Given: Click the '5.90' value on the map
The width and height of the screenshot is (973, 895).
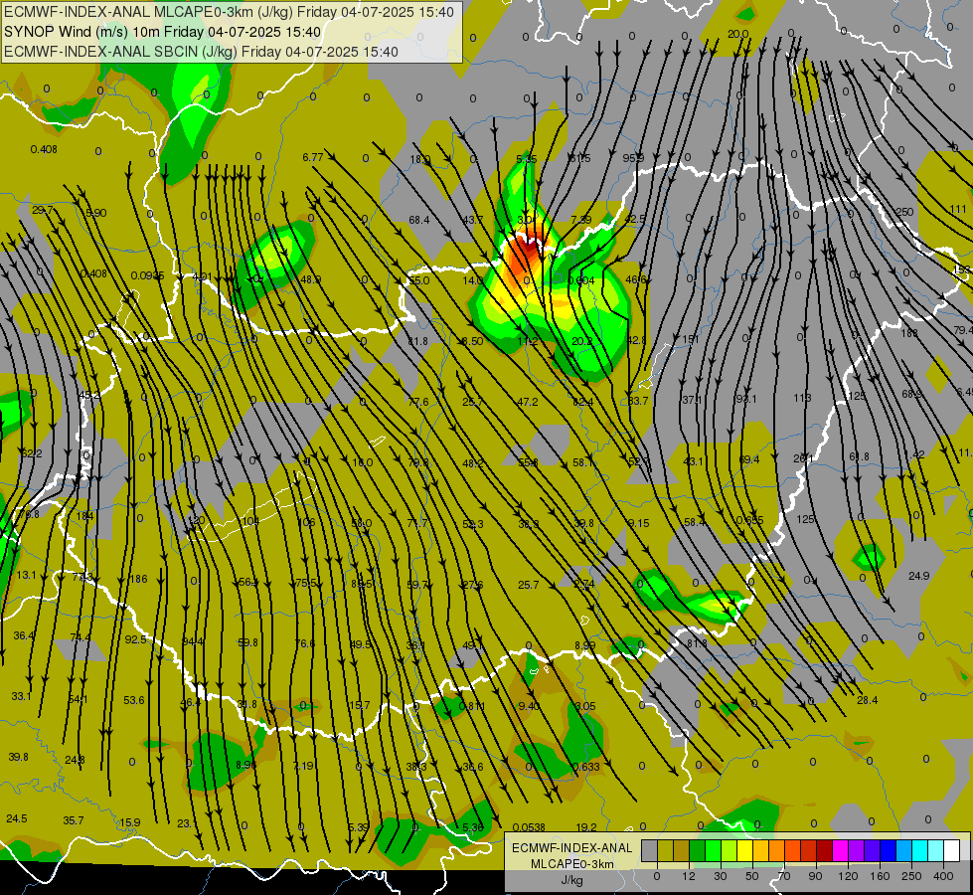Looking at the screenshot, I should (96, 213).
